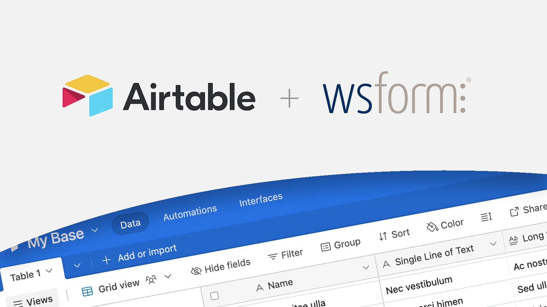Open the Hide fields menu
Screen dimensions: 547x307
point(227,265)
